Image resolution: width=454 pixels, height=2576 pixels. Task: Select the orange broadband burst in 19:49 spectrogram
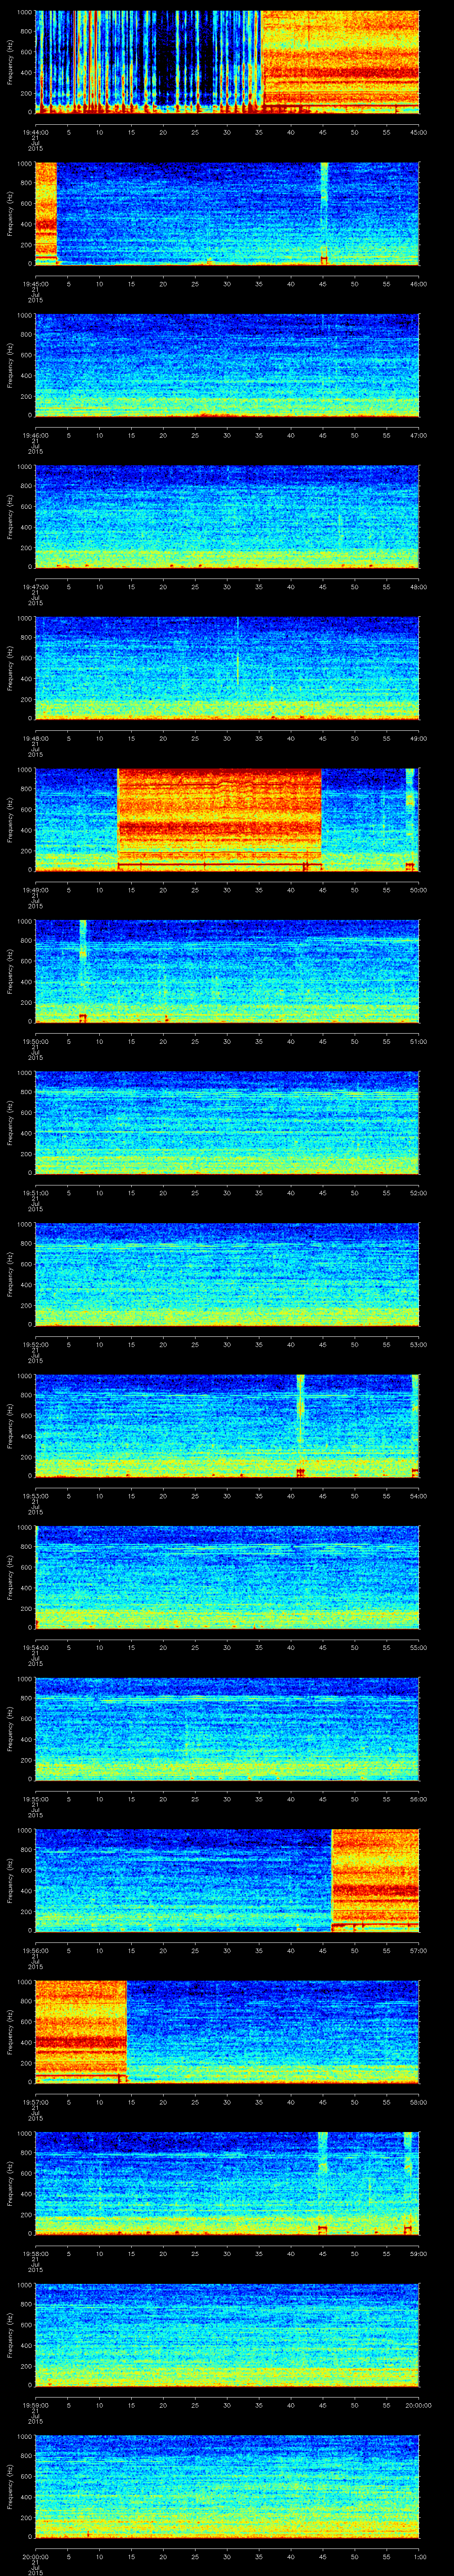(219, 819)
